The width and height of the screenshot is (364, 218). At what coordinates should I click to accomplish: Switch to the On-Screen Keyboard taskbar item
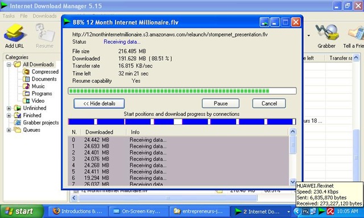(x=138, y=211)
